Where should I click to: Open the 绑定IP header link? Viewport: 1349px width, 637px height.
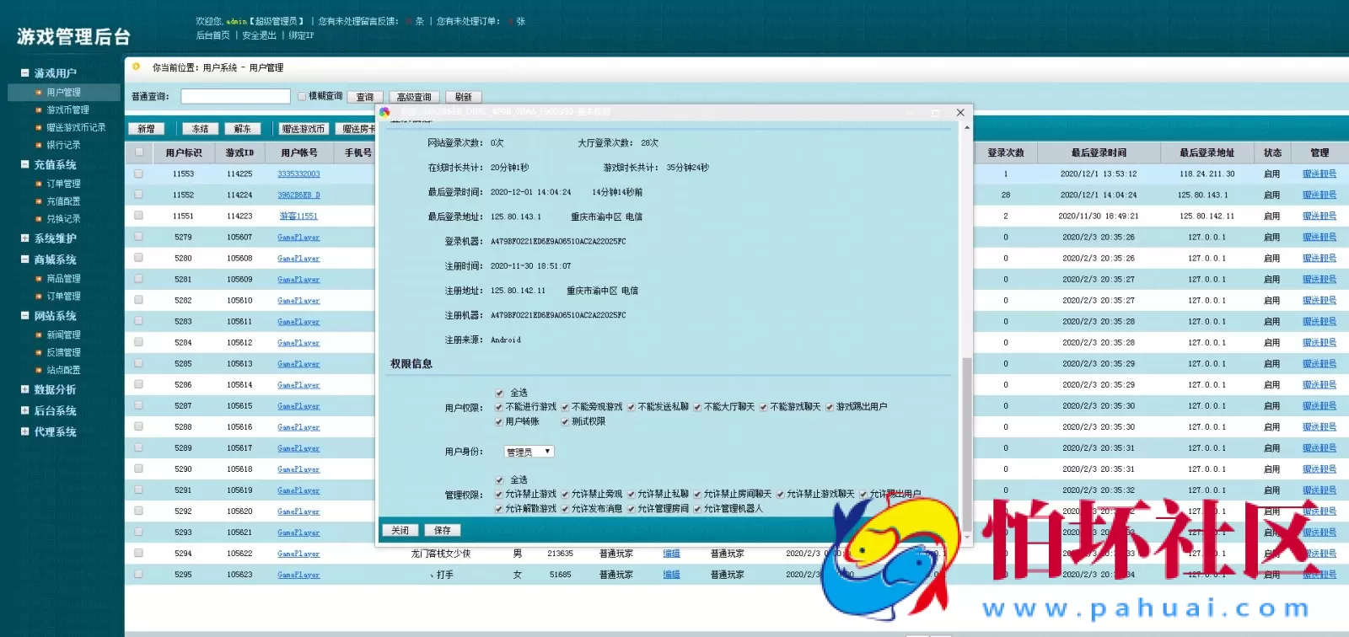301,35
